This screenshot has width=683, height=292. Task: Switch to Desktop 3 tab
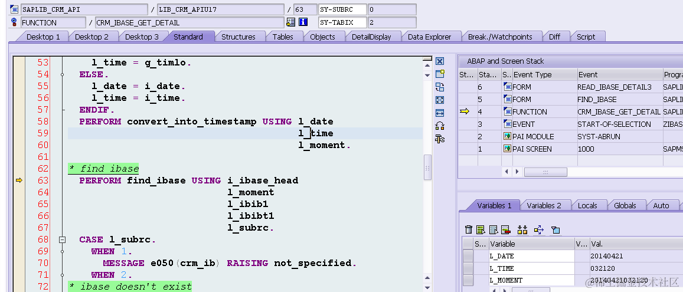142,37
